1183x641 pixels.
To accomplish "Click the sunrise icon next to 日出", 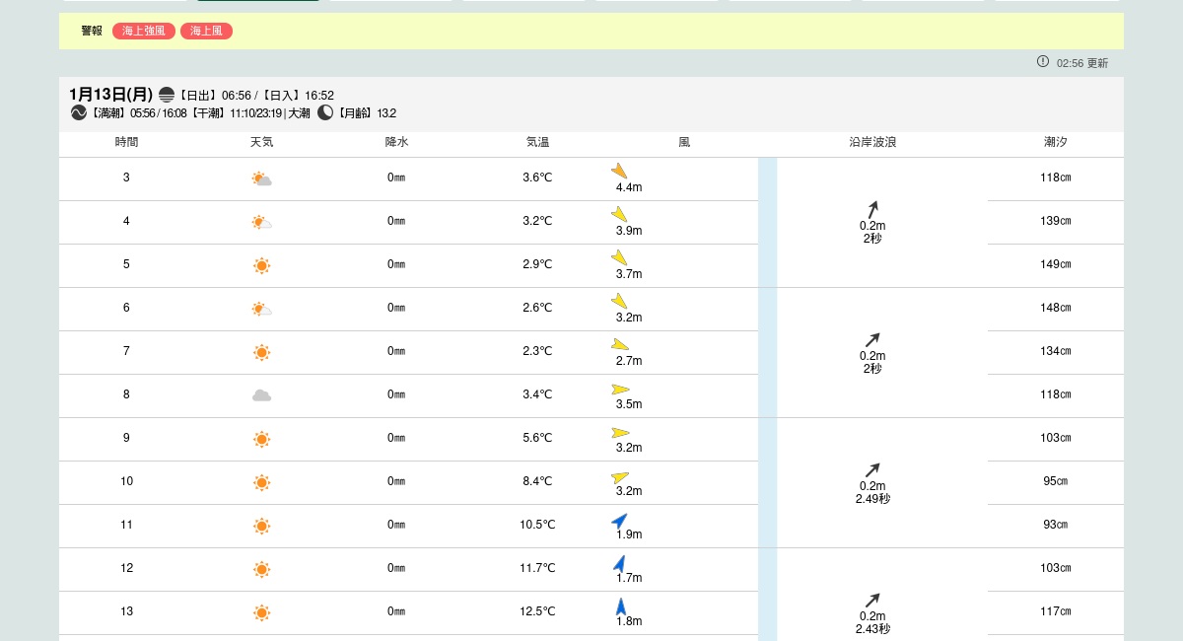I will [167, 95].
